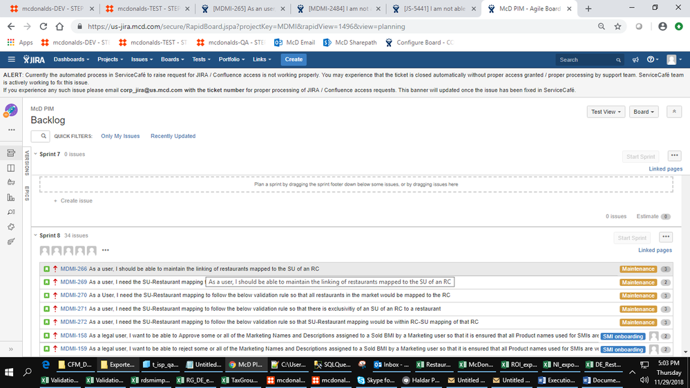Image resolution: width=690 pixels, height=388 pixels.
Task: Open the Issues search icon in sidebar
Action: [11, 212]
